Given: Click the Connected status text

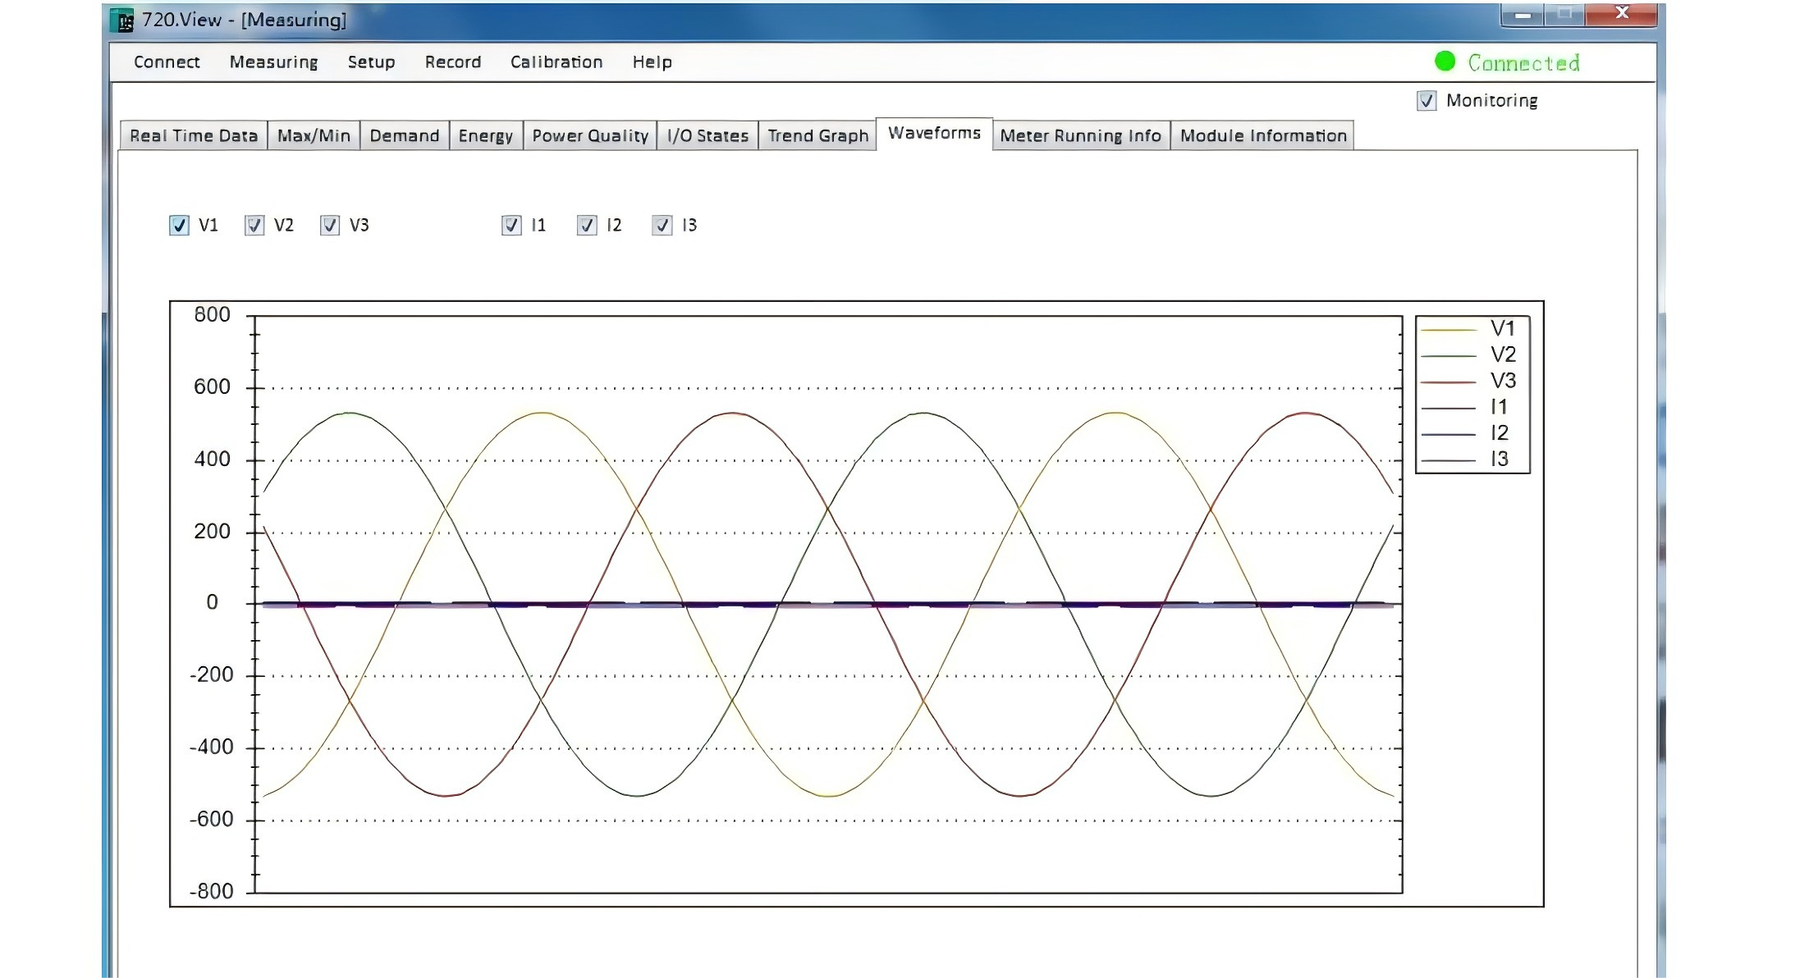Looking at the screenshot, I should (x=1523, y=62).
